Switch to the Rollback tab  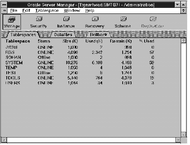click(x=98, y=35)
